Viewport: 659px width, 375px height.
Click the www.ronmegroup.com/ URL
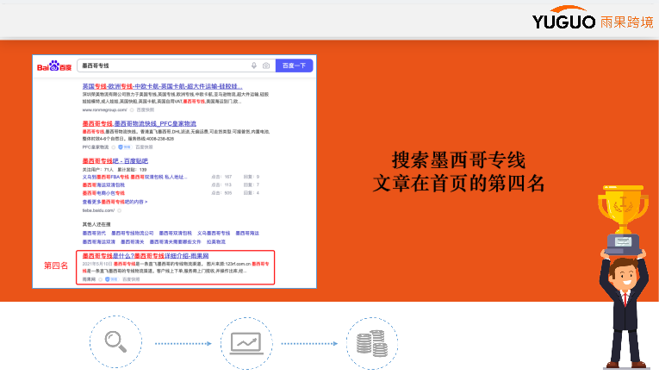coord(104,110)
